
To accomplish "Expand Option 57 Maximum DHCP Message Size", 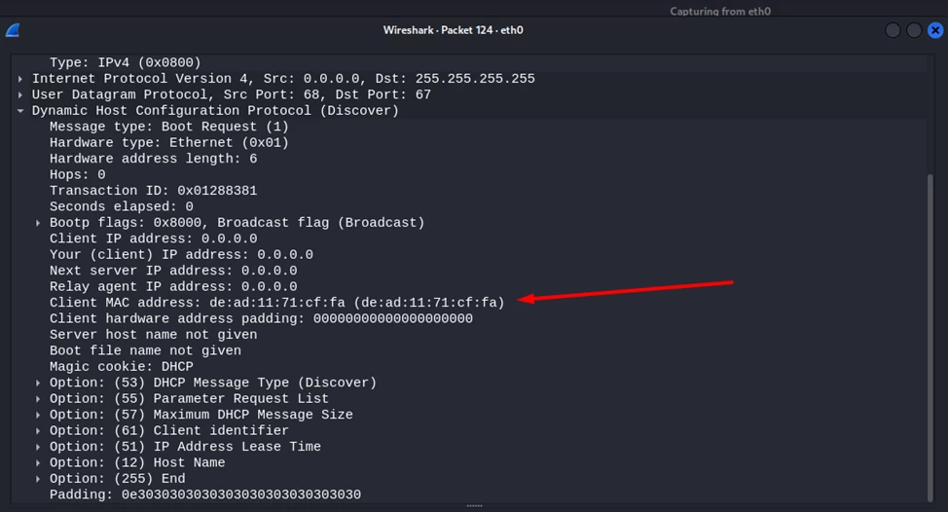I will 38,415.
